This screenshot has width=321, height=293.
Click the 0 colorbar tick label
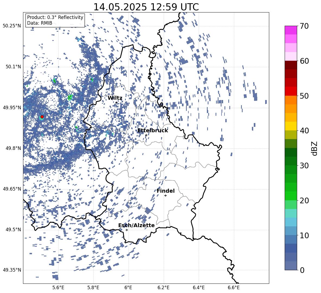(x=302, y=270)
